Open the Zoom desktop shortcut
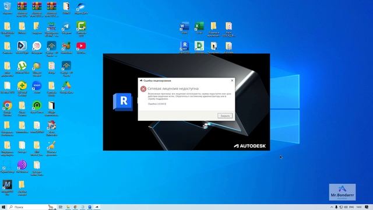Screen dimensions: 373x210 point(37,87)
